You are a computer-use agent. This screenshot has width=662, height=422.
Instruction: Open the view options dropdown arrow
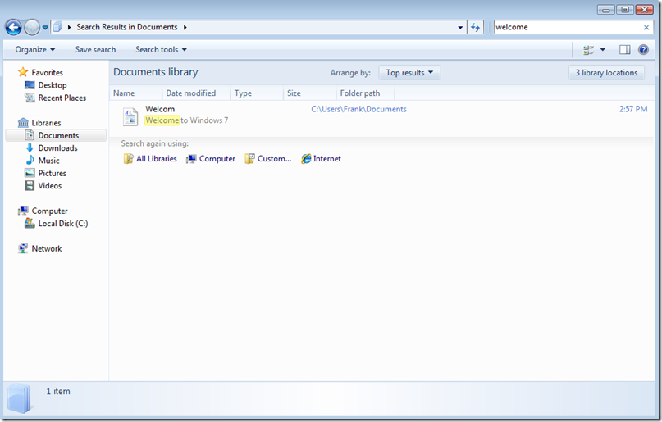(x=602, y=50)
